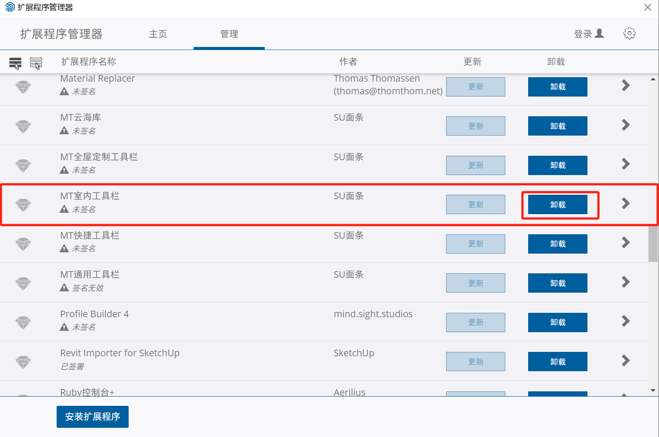The image size is (659, 437).
Task: Update MT云海库 extension
Action: point(475,126)
